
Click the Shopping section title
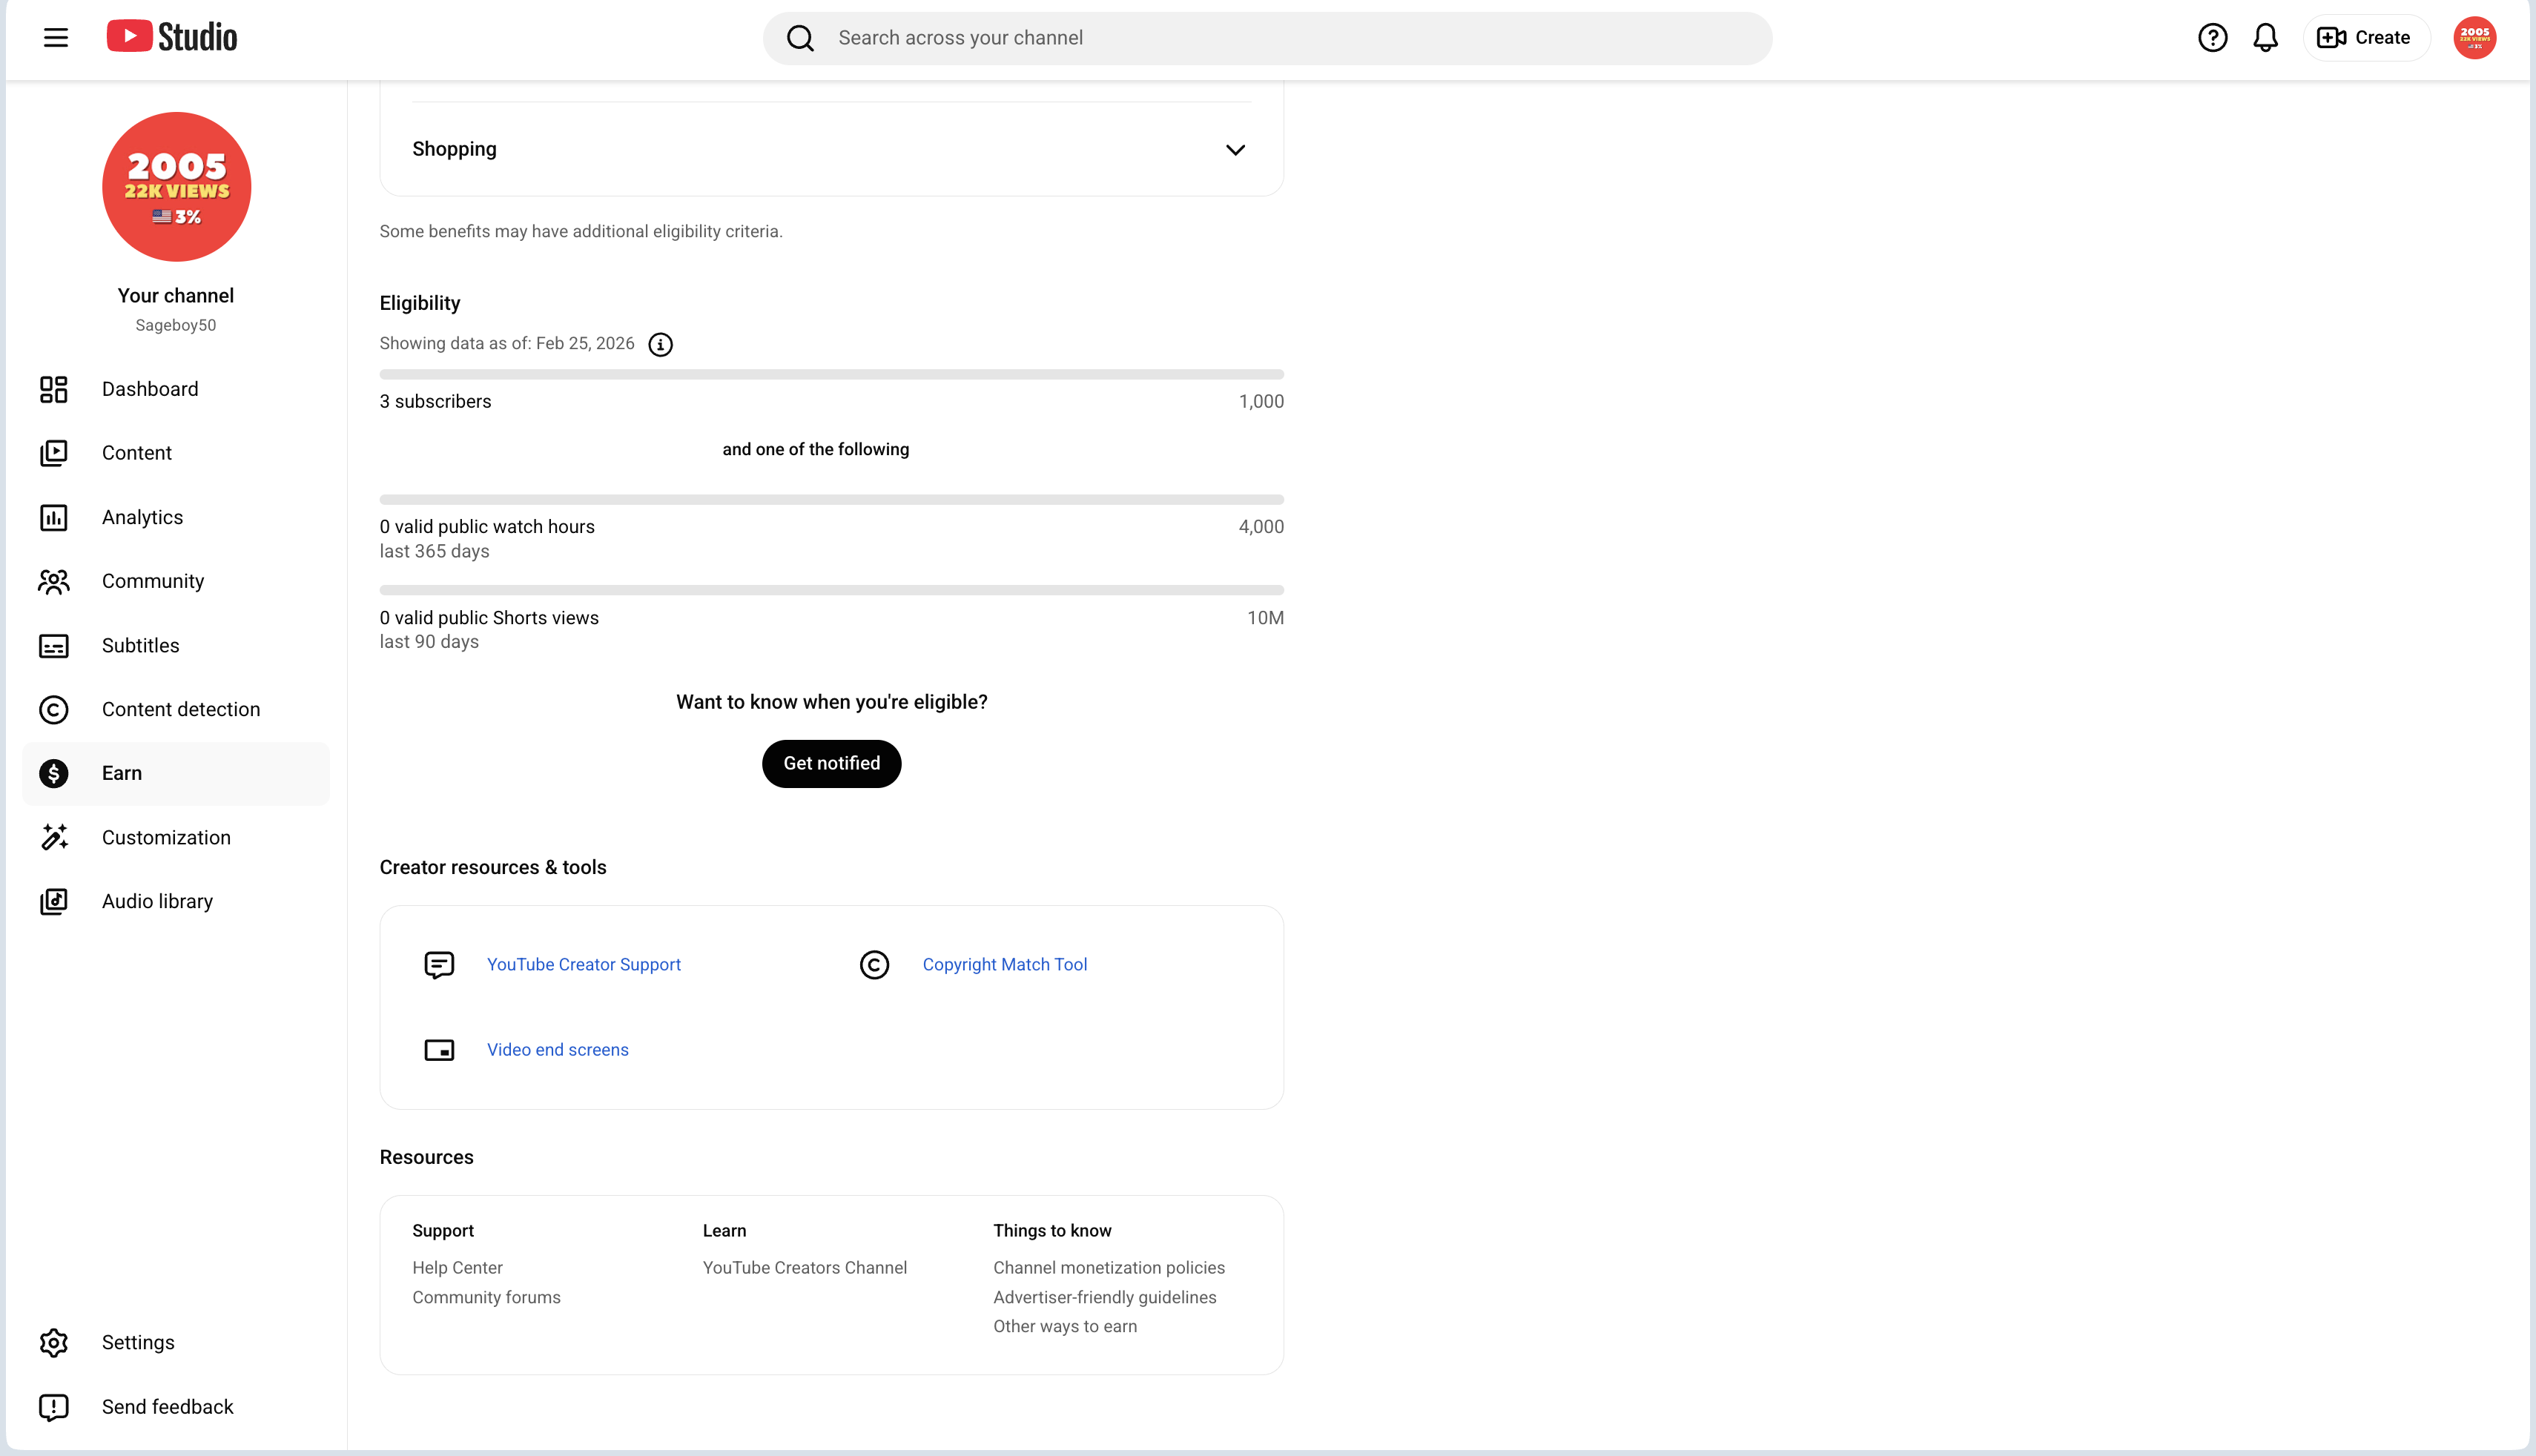coord(454,149)
